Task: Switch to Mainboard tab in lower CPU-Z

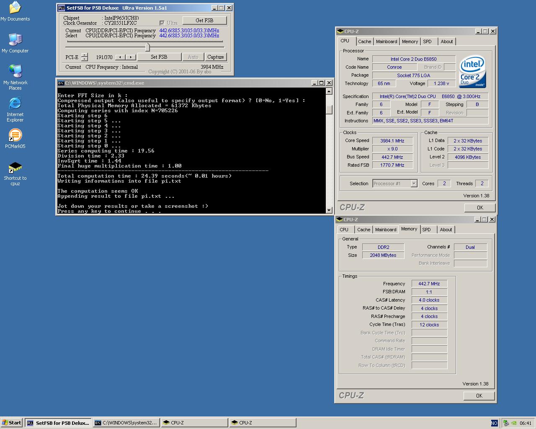Action: tap(386, 230)
